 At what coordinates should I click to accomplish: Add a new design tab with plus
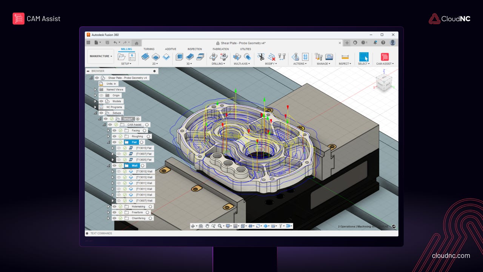[x=347, y=43]
